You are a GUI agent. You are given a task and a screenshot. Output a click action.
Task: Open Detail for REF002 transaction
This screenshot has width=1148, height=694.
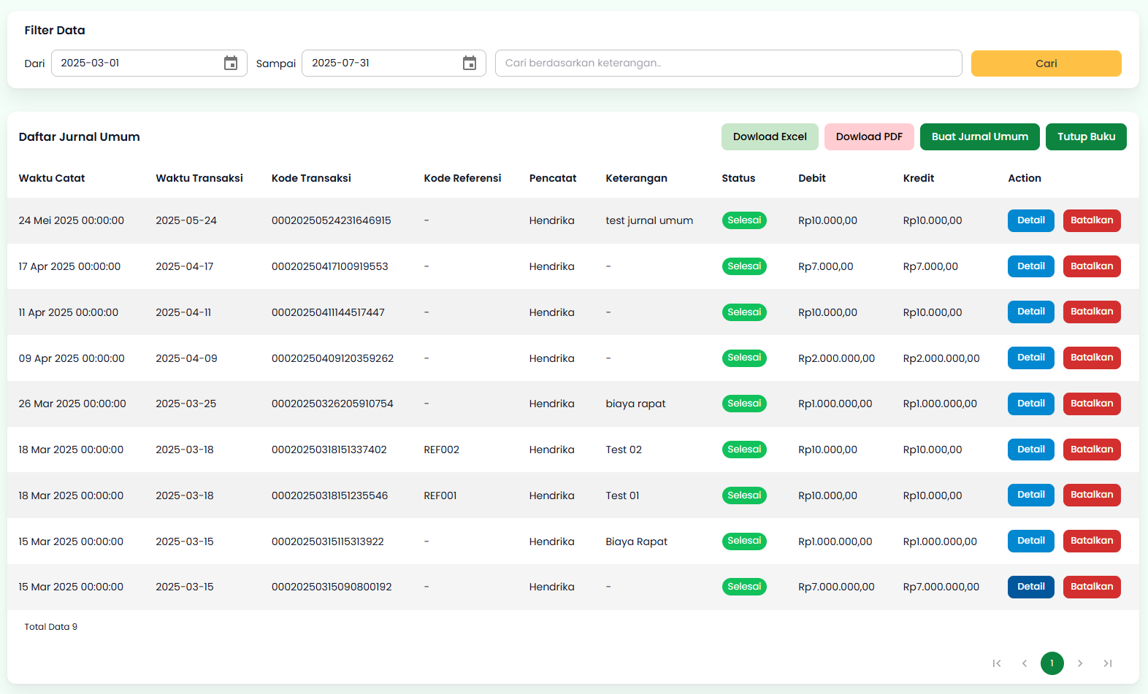point(1030,450)
